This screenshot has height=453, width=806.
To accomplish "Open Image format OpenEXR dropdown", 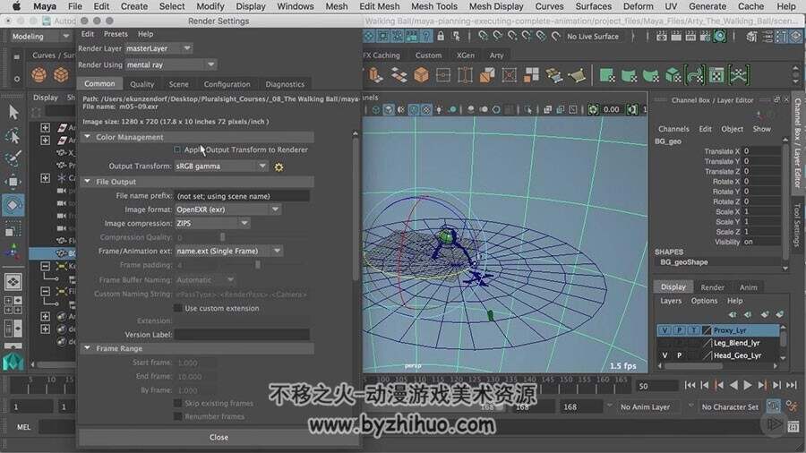I will pos(227,209).
